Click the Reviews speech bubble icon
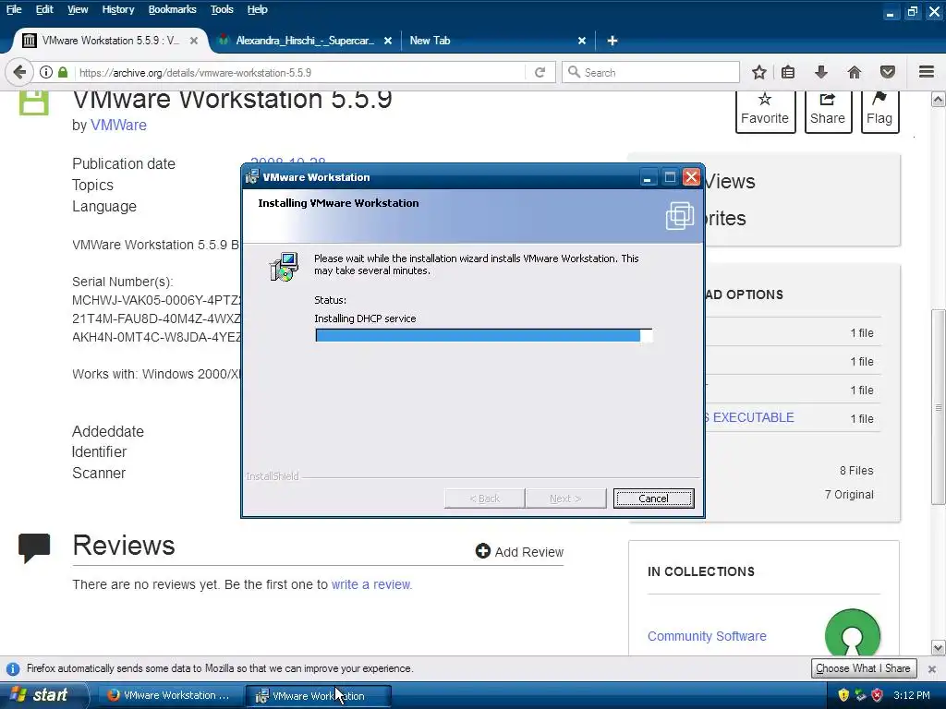 pyautogui.click(x=34, y=547)
